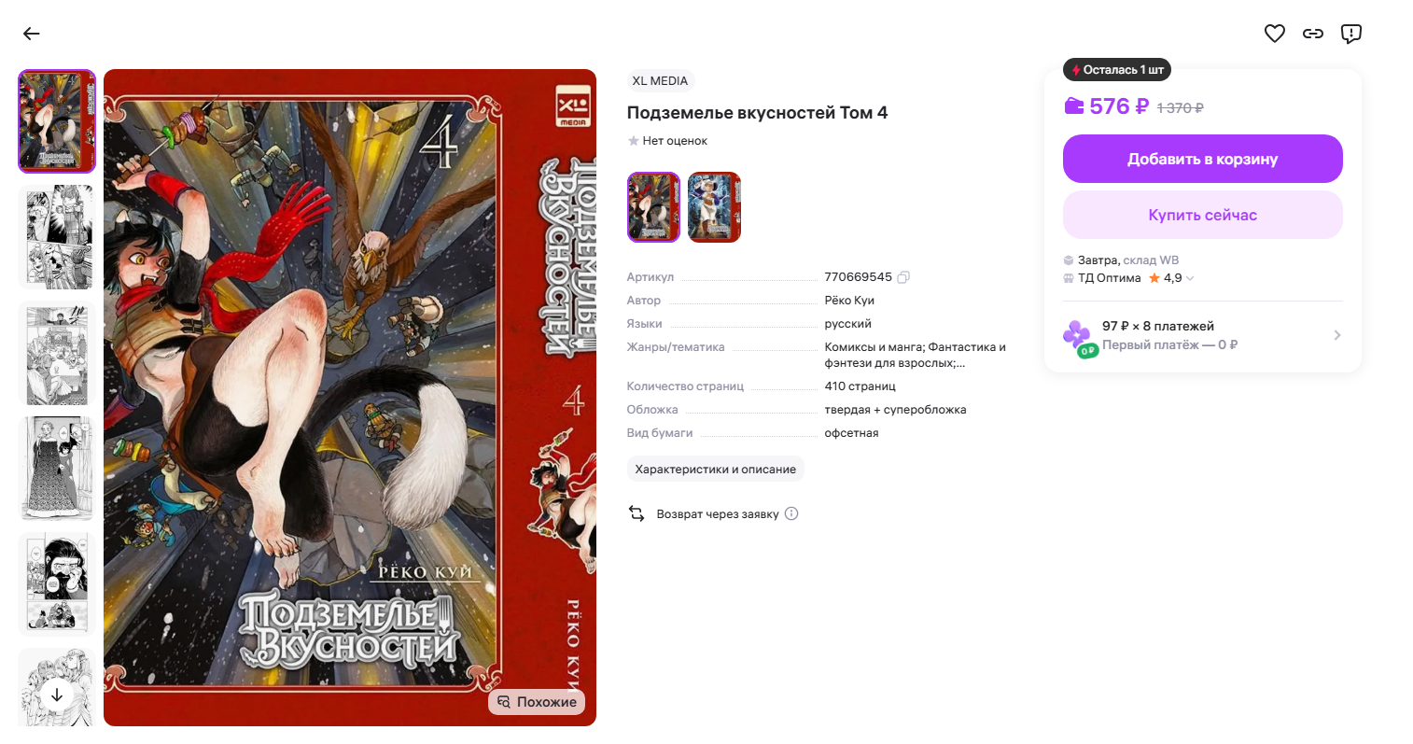Select the blue cover volume variant

[x=714, y=207]
